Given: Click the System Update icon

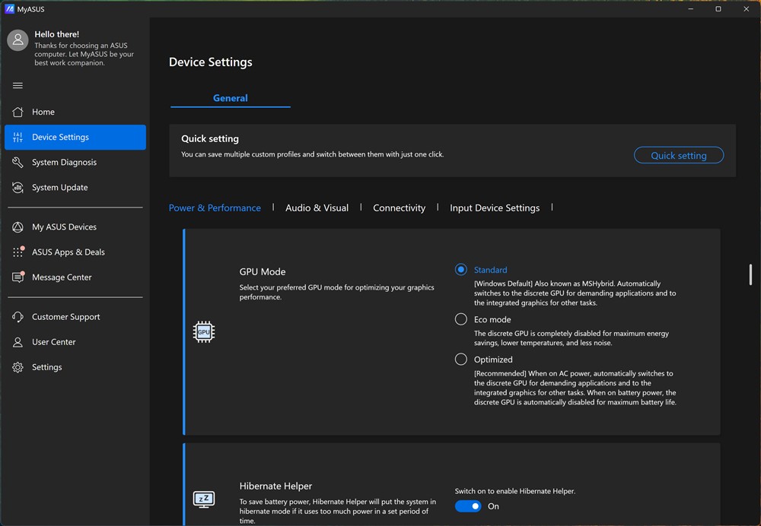Looking at the screenshot, I should coord(18,187).
